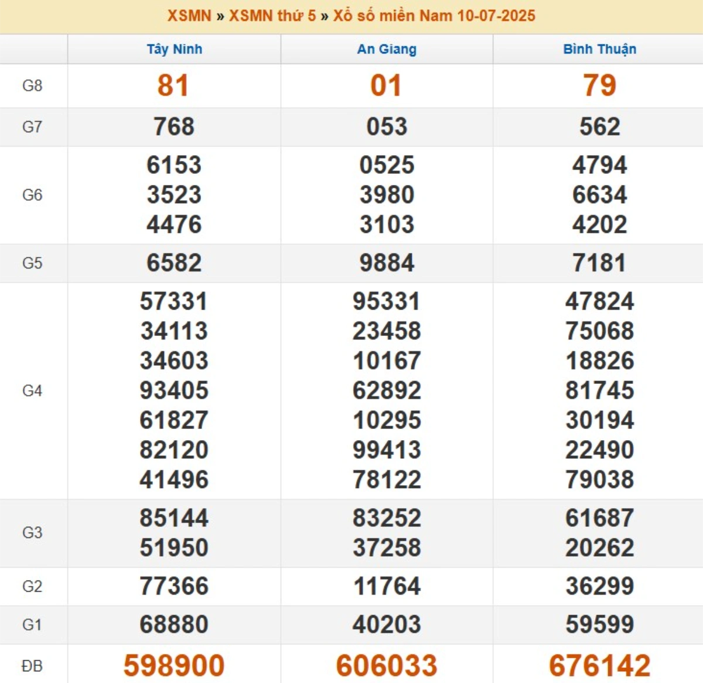Image resolution: width=703 pixels, height=683 pixels.
Task: Click An Giang G5 value 9884
Action: (387, 263)
